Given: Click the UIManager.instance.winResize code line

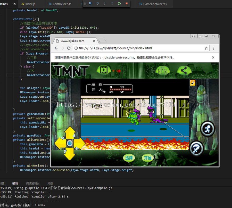Looking at the screenshot, I should (77, 170).
